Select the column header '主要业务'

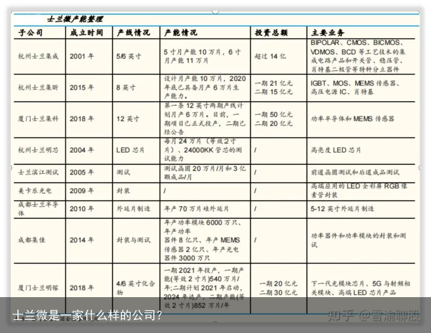[327, 33]
